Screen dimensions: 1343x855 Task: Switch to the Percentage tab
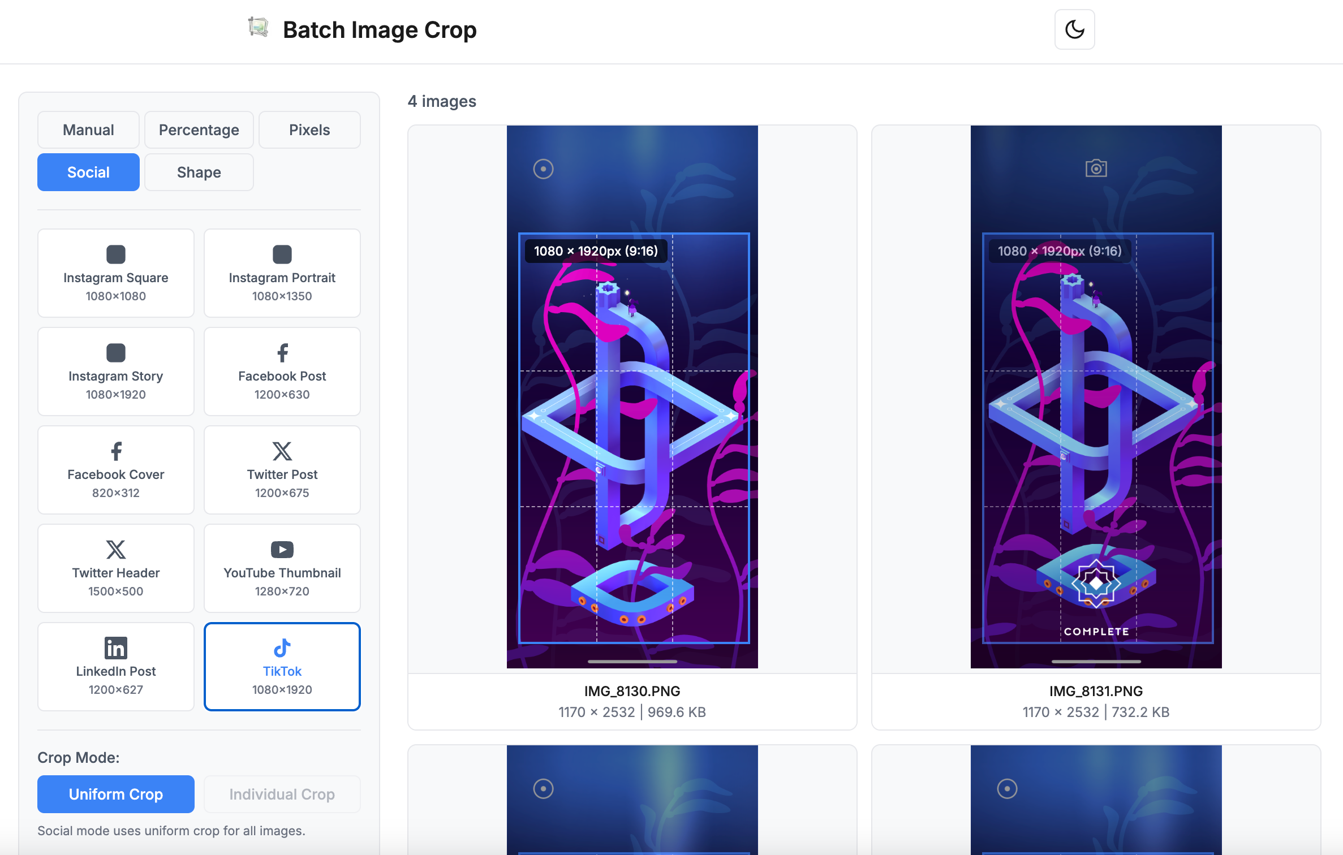[199, 130]
